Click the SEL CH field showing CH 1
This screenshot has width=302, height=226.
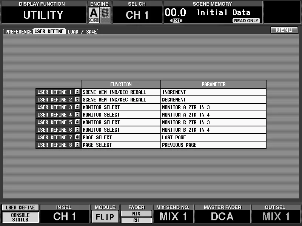[137, 15]
